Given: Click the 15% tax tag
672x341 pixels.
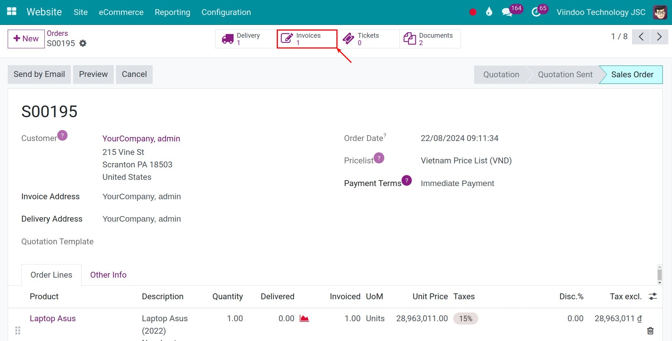Looking at the screenshot, I should click(466, 319).
